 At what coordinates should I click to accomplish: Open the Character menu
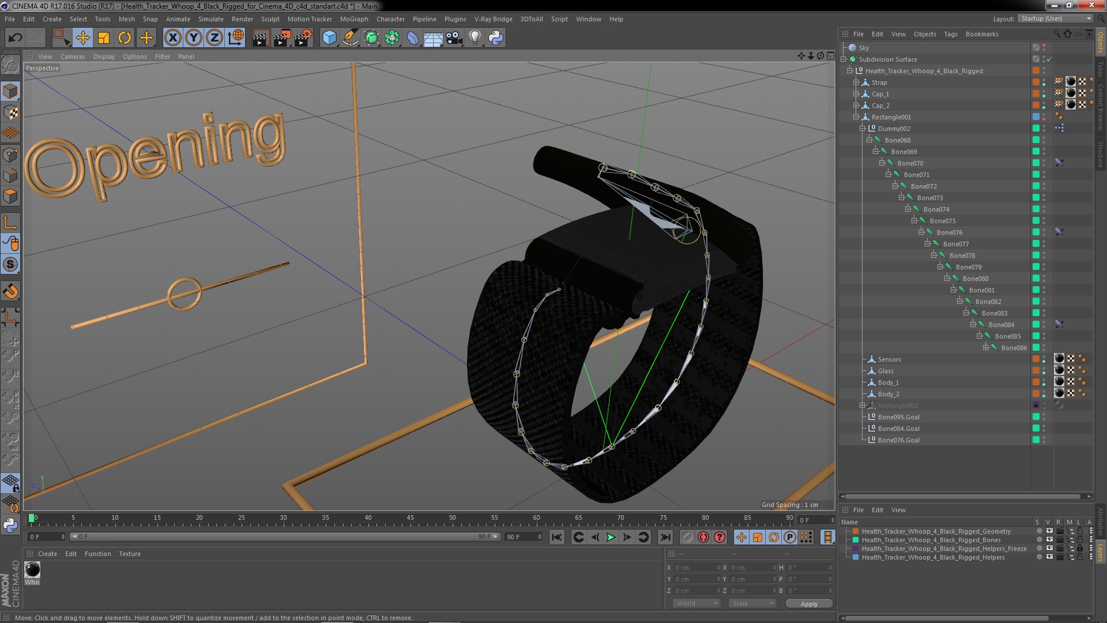(390, 19)
